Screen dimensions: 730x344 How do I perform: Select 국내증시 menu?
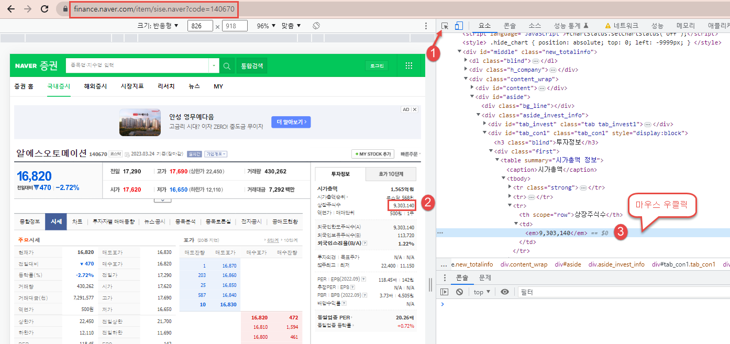59,86
